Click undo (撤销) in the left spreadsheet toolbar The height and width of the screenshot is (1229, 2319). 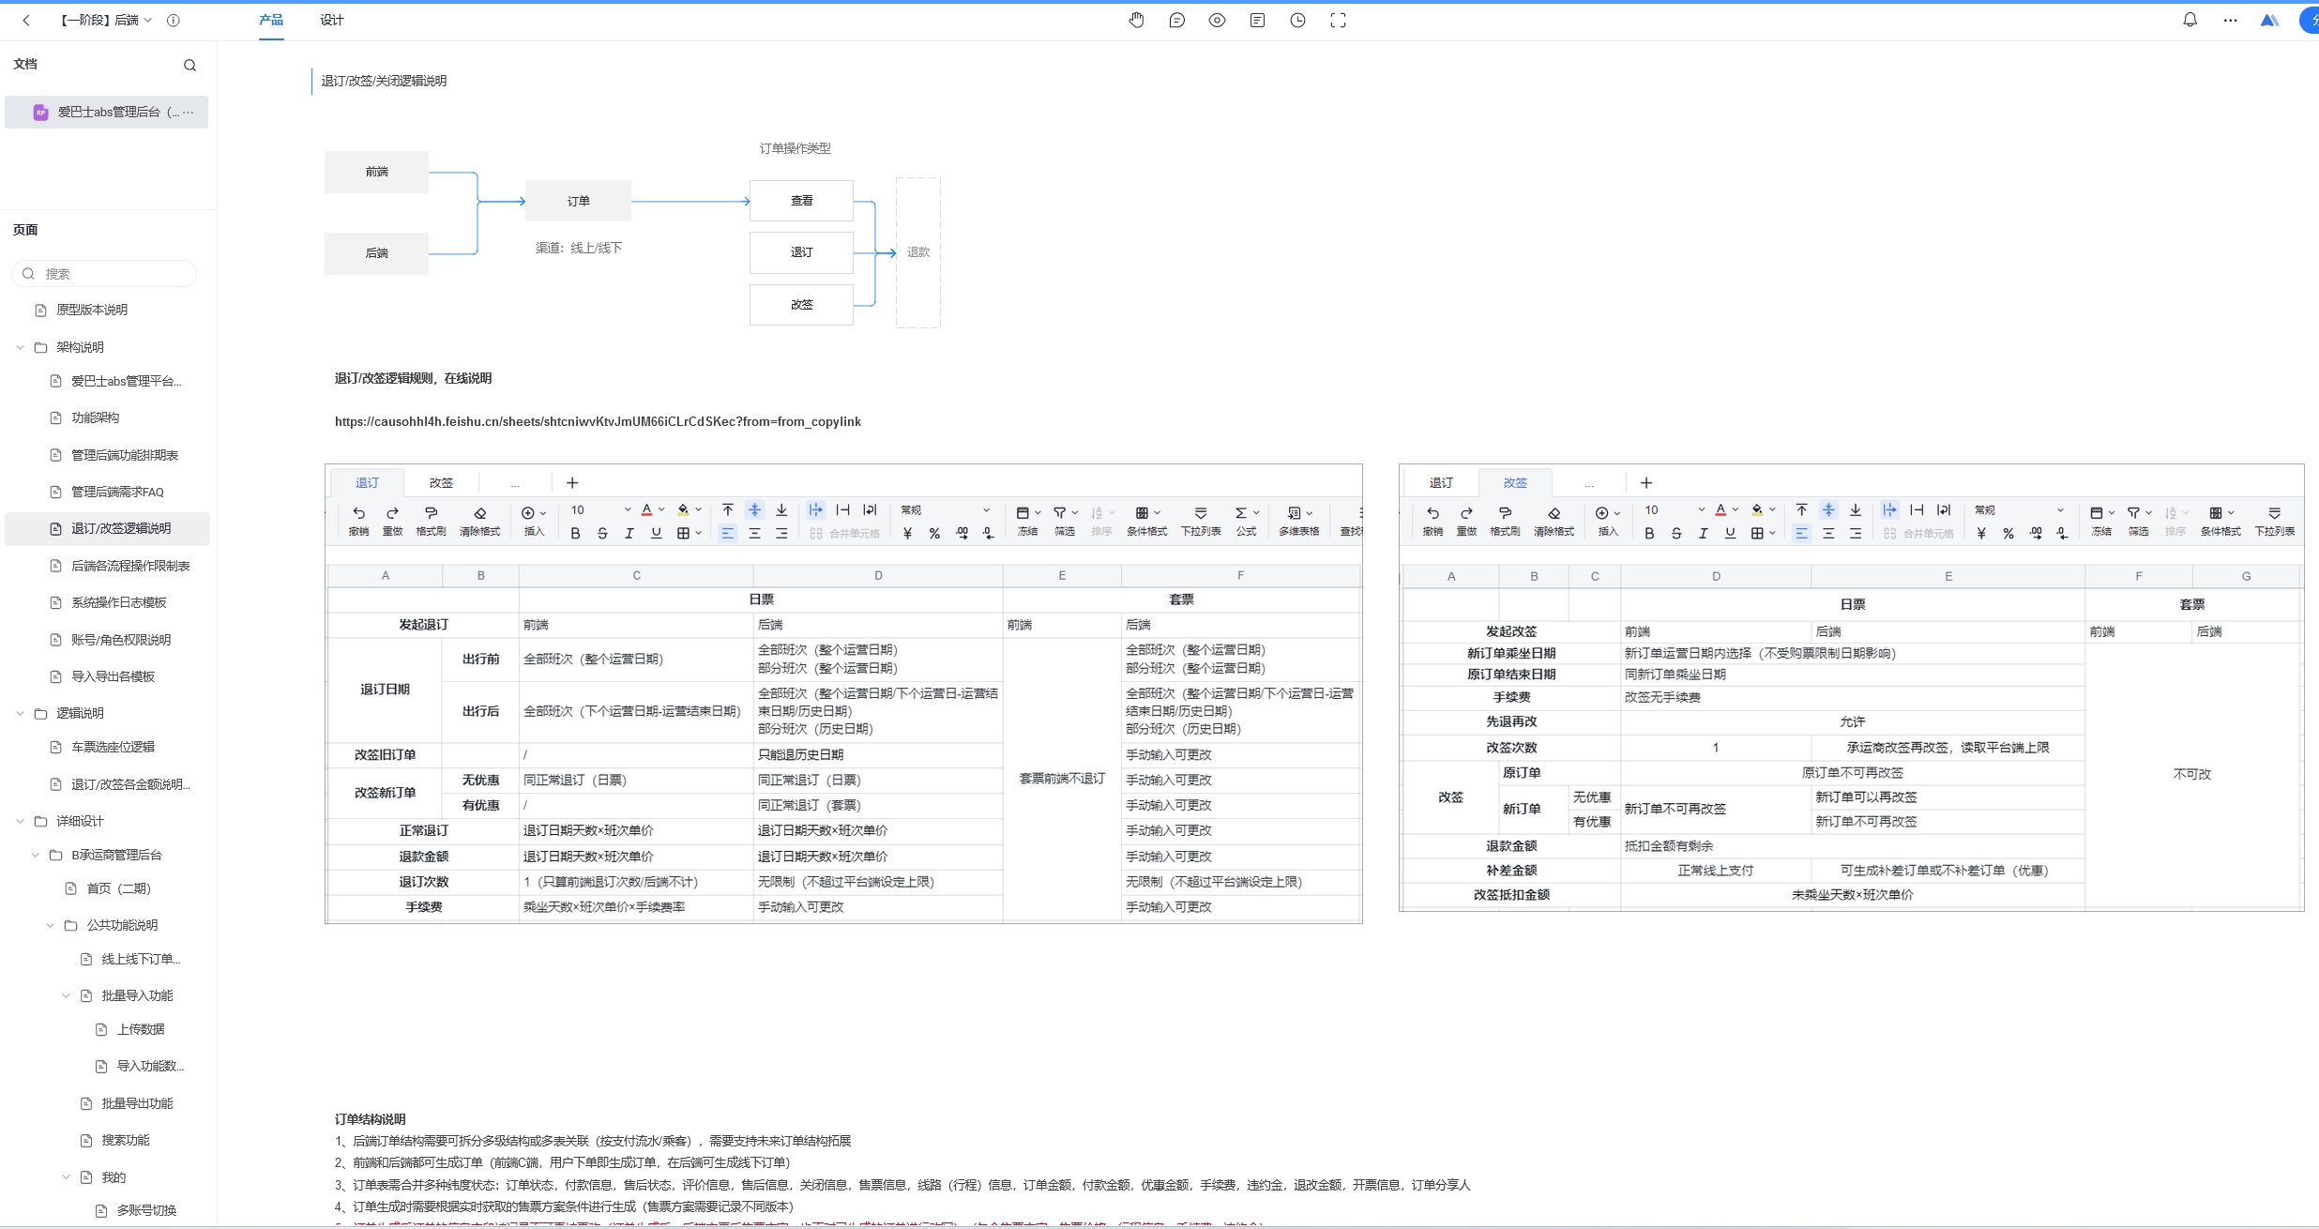(x=358, y=521)
